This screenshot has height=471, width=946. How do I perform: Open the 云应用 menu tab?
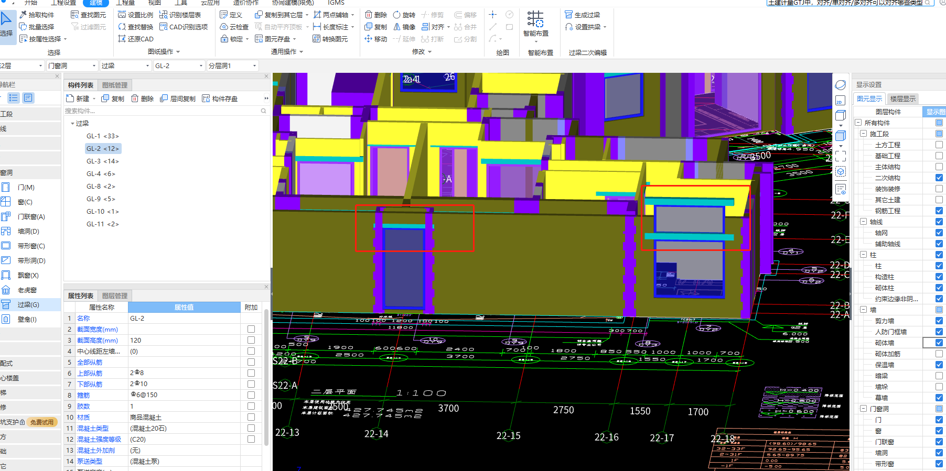tap(210, 3)
